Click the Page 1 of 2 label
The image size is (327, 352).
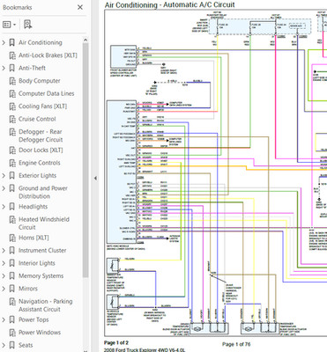[116, 342]
